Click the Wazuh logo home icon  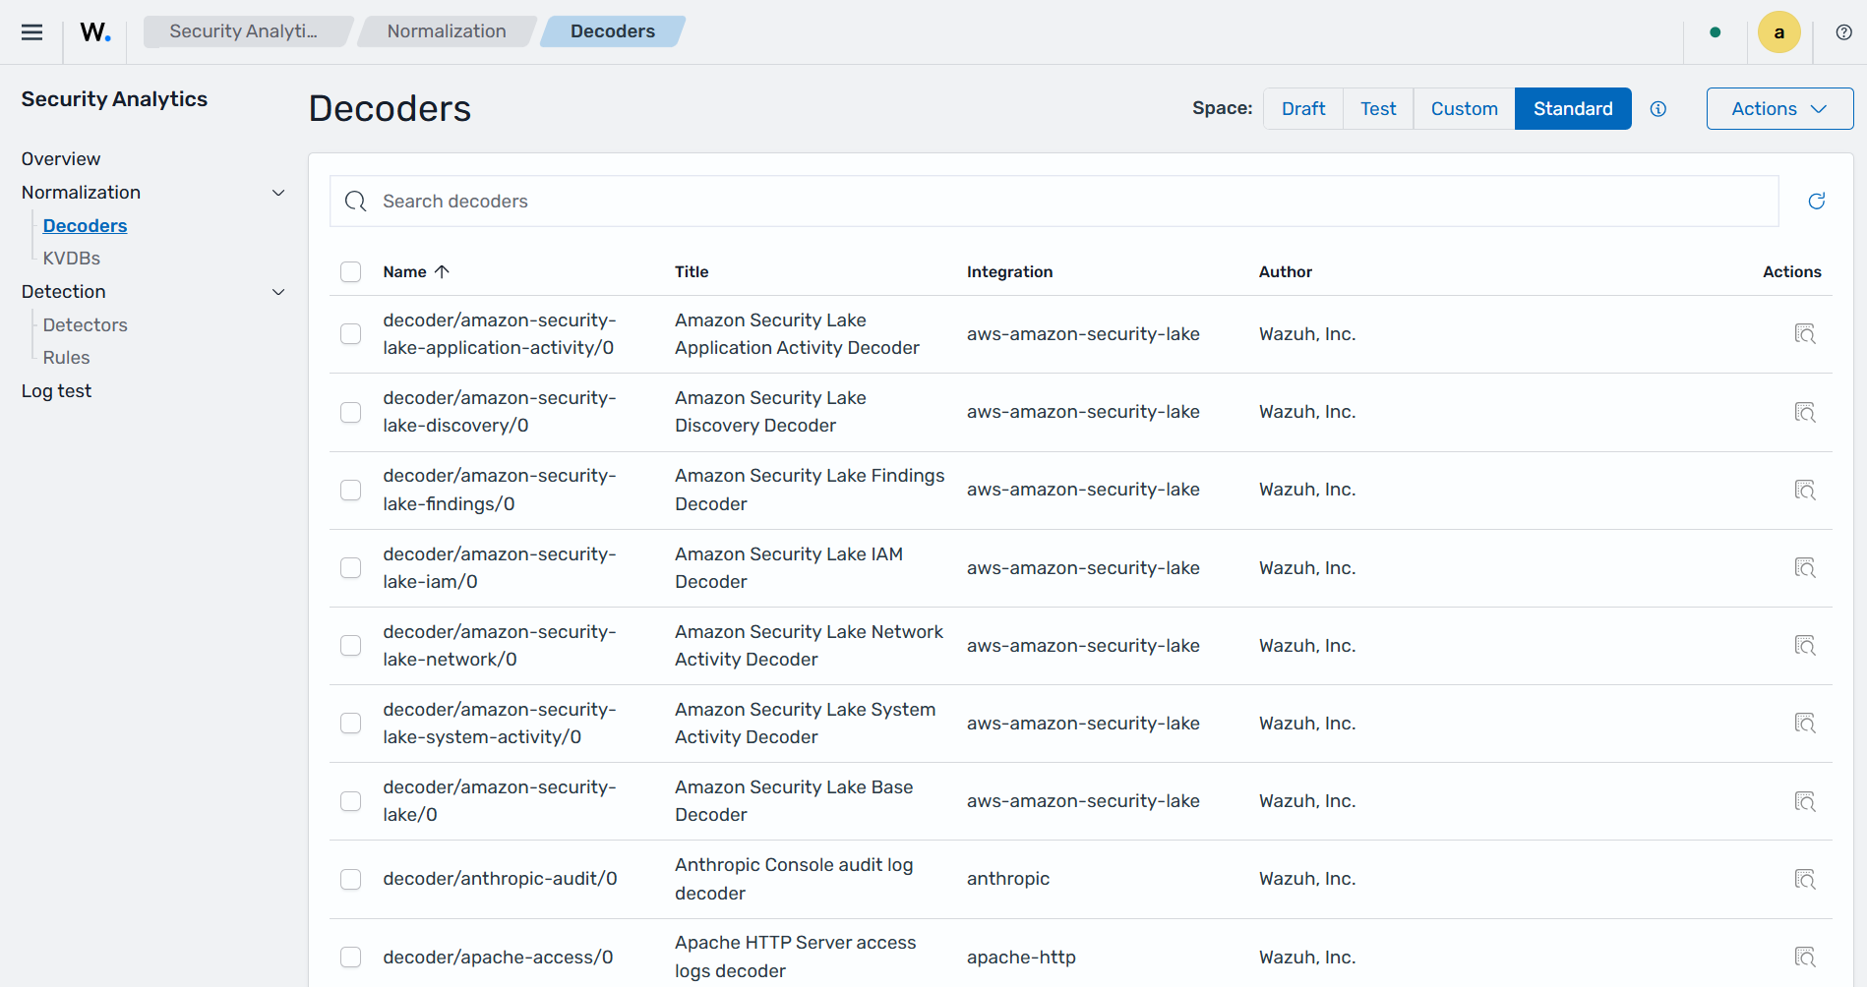coord(95,32)
